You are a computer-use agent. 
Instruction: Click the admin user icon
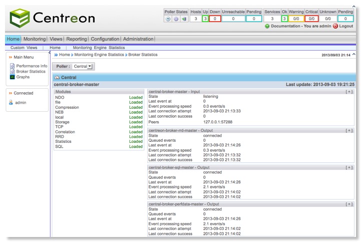[11, 103]
